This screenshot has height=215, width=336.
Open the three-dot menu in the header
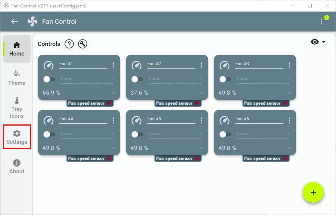pos(321,21)
